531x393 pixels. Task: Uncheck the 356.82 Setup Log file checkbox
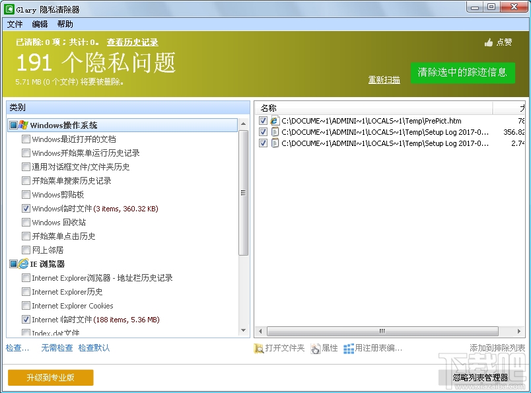tap(263, 132)
